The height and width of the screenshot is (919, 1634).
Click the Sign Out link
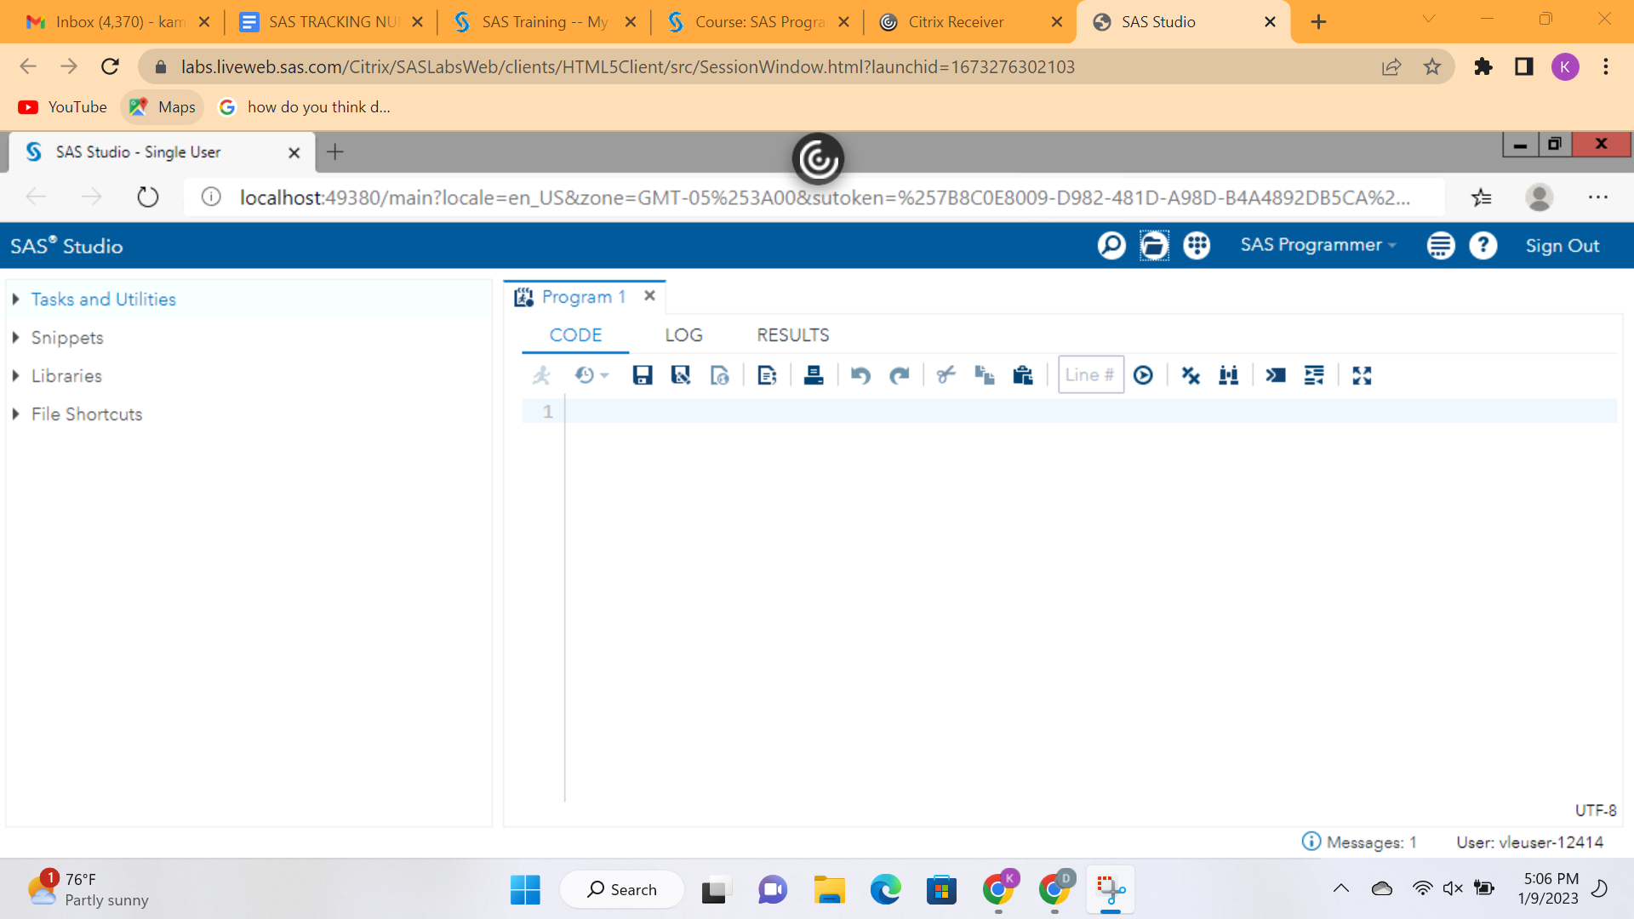pyautogui.click(x=1562, y=246)
